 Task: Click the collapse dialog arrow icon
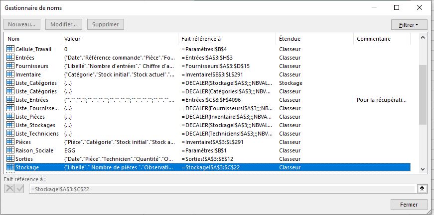point(421,189)
